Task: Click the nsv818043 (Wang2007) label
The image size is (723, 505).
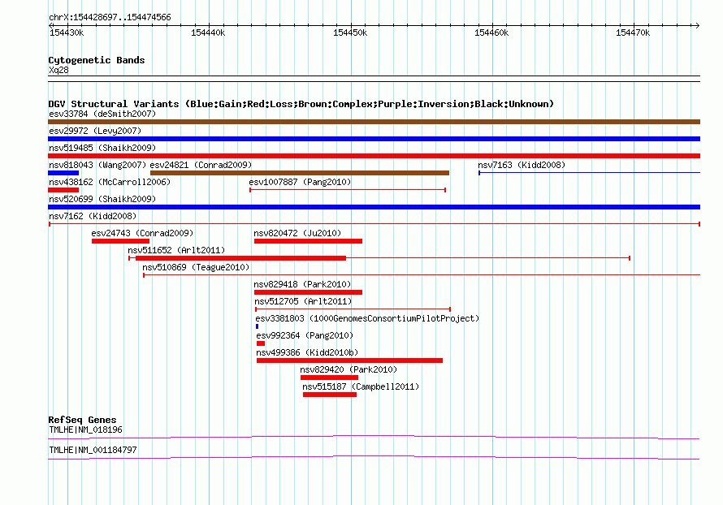Action: pyautogui.click(x=97, y=165)
